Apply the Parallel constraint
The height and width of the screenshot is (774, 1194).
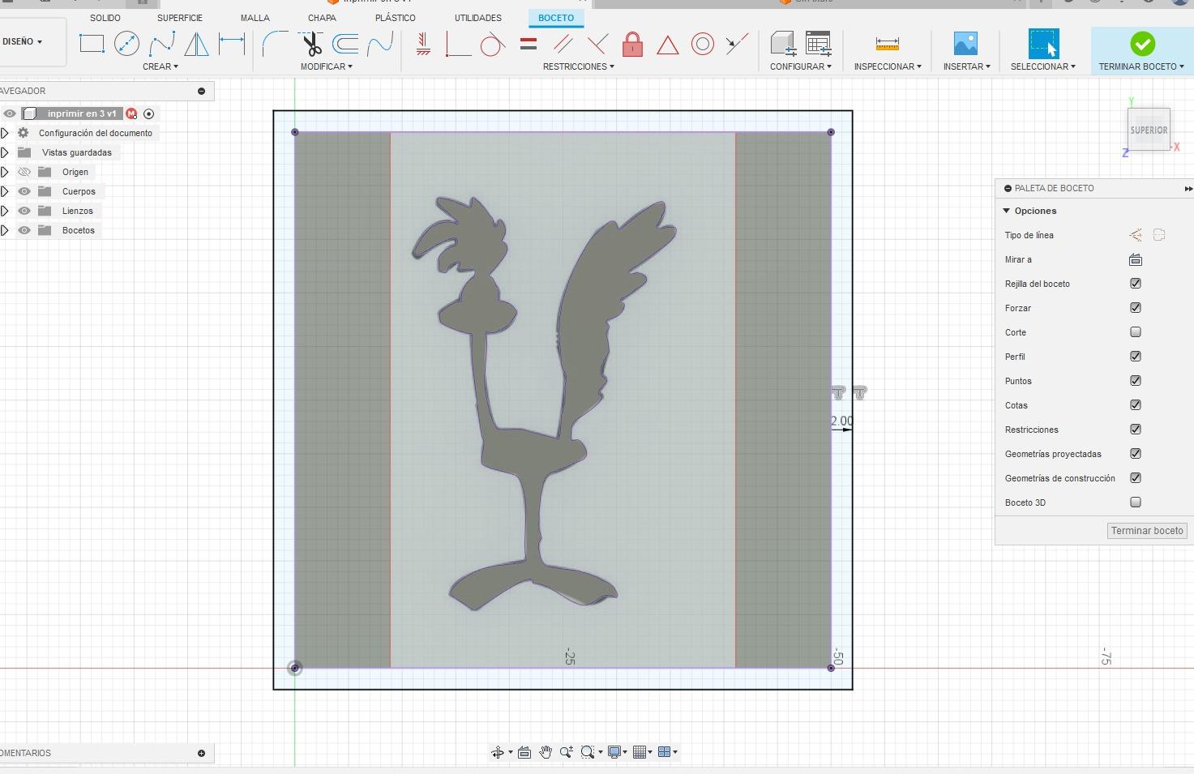[x=563, y=44]
